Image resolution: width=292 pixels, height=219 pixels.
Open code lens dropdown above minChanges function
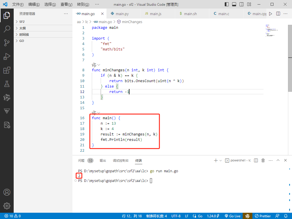point(99,65)
